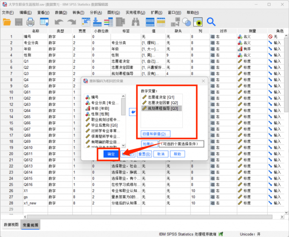This screenshot has height=237, width=289.
Task: Open the 数据(D) menu
Action: pos(61,13)
